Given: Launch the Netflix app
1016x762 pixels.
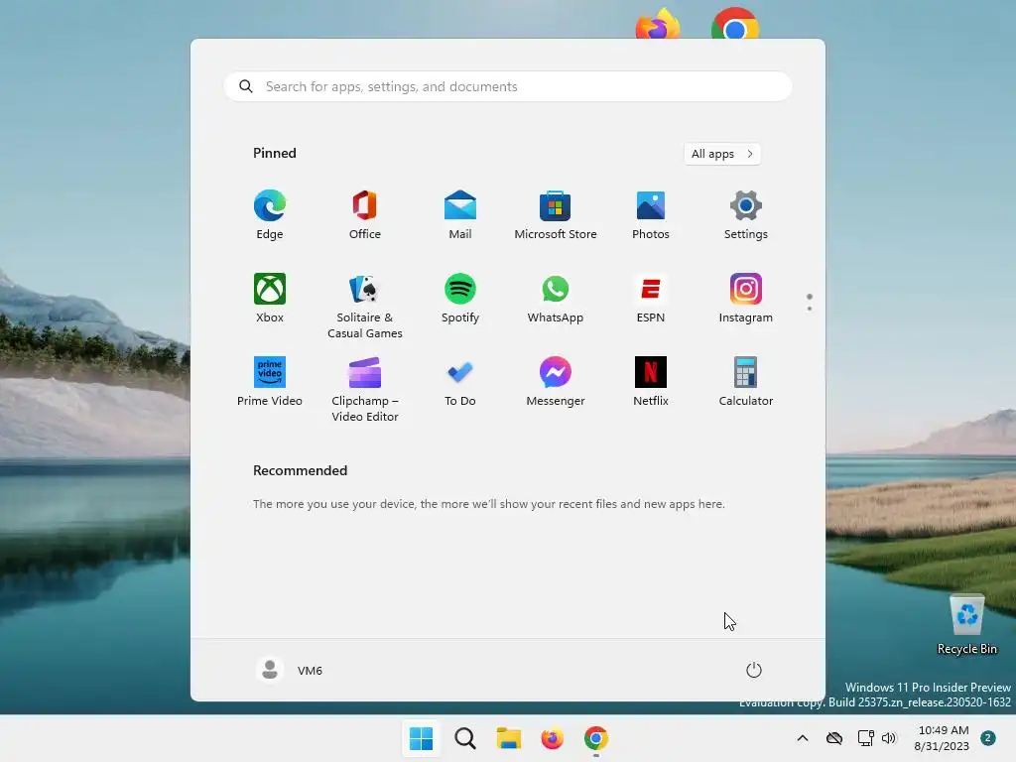Looking at the screenshot, I should pyautogui.click(x=651, y=382).
